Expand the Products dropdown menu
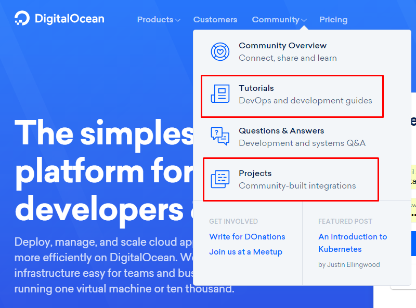The width and height of the screenshot is (416, 308). [159, 20]
